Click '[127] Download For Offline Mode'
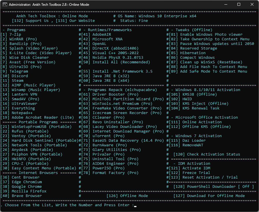This screenshot has height=212, width=259. pos(209,196)
